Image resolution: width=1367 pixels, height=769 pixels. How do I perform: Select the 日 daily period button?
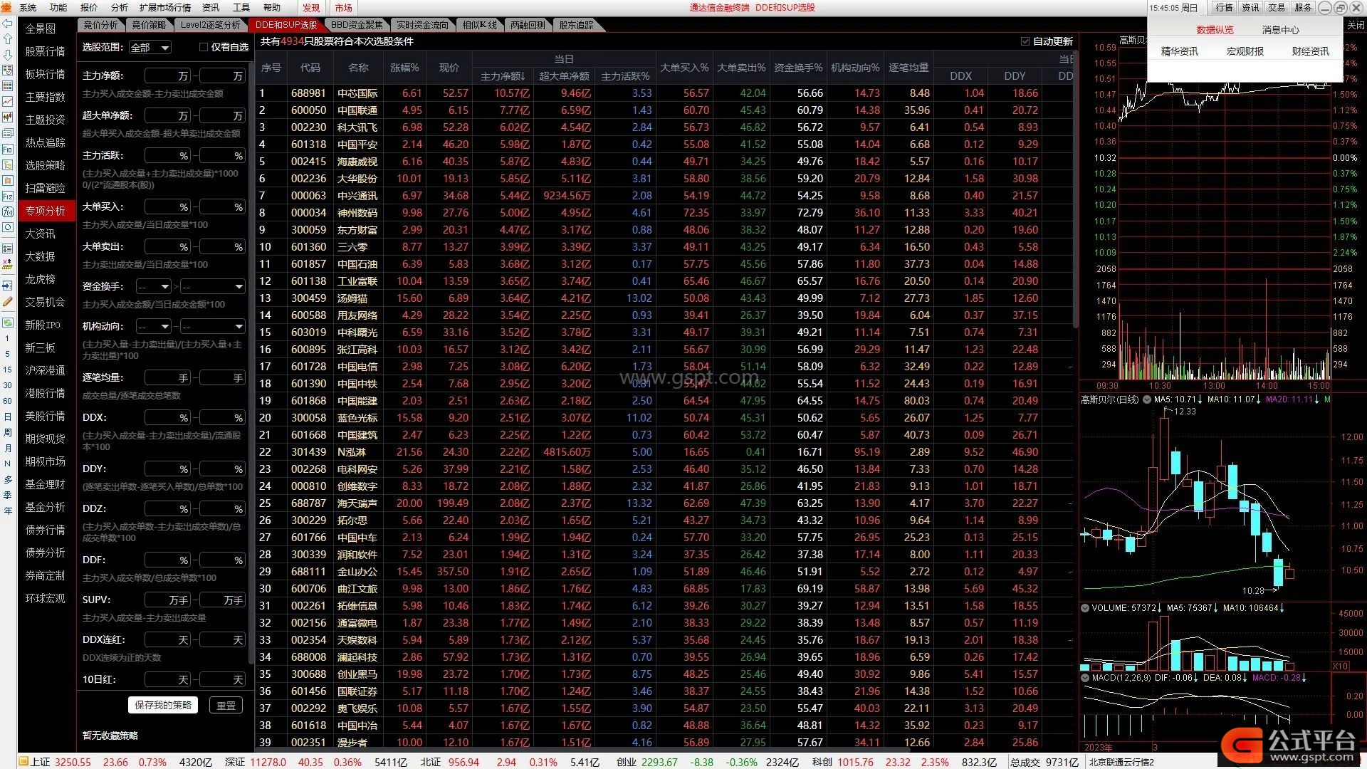8,417
